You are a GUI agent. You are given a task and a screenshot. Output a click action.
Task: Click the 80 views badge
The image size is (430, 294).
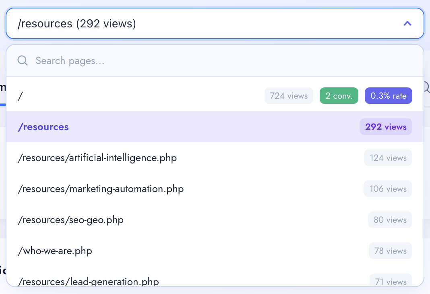[x=390, y=219]
